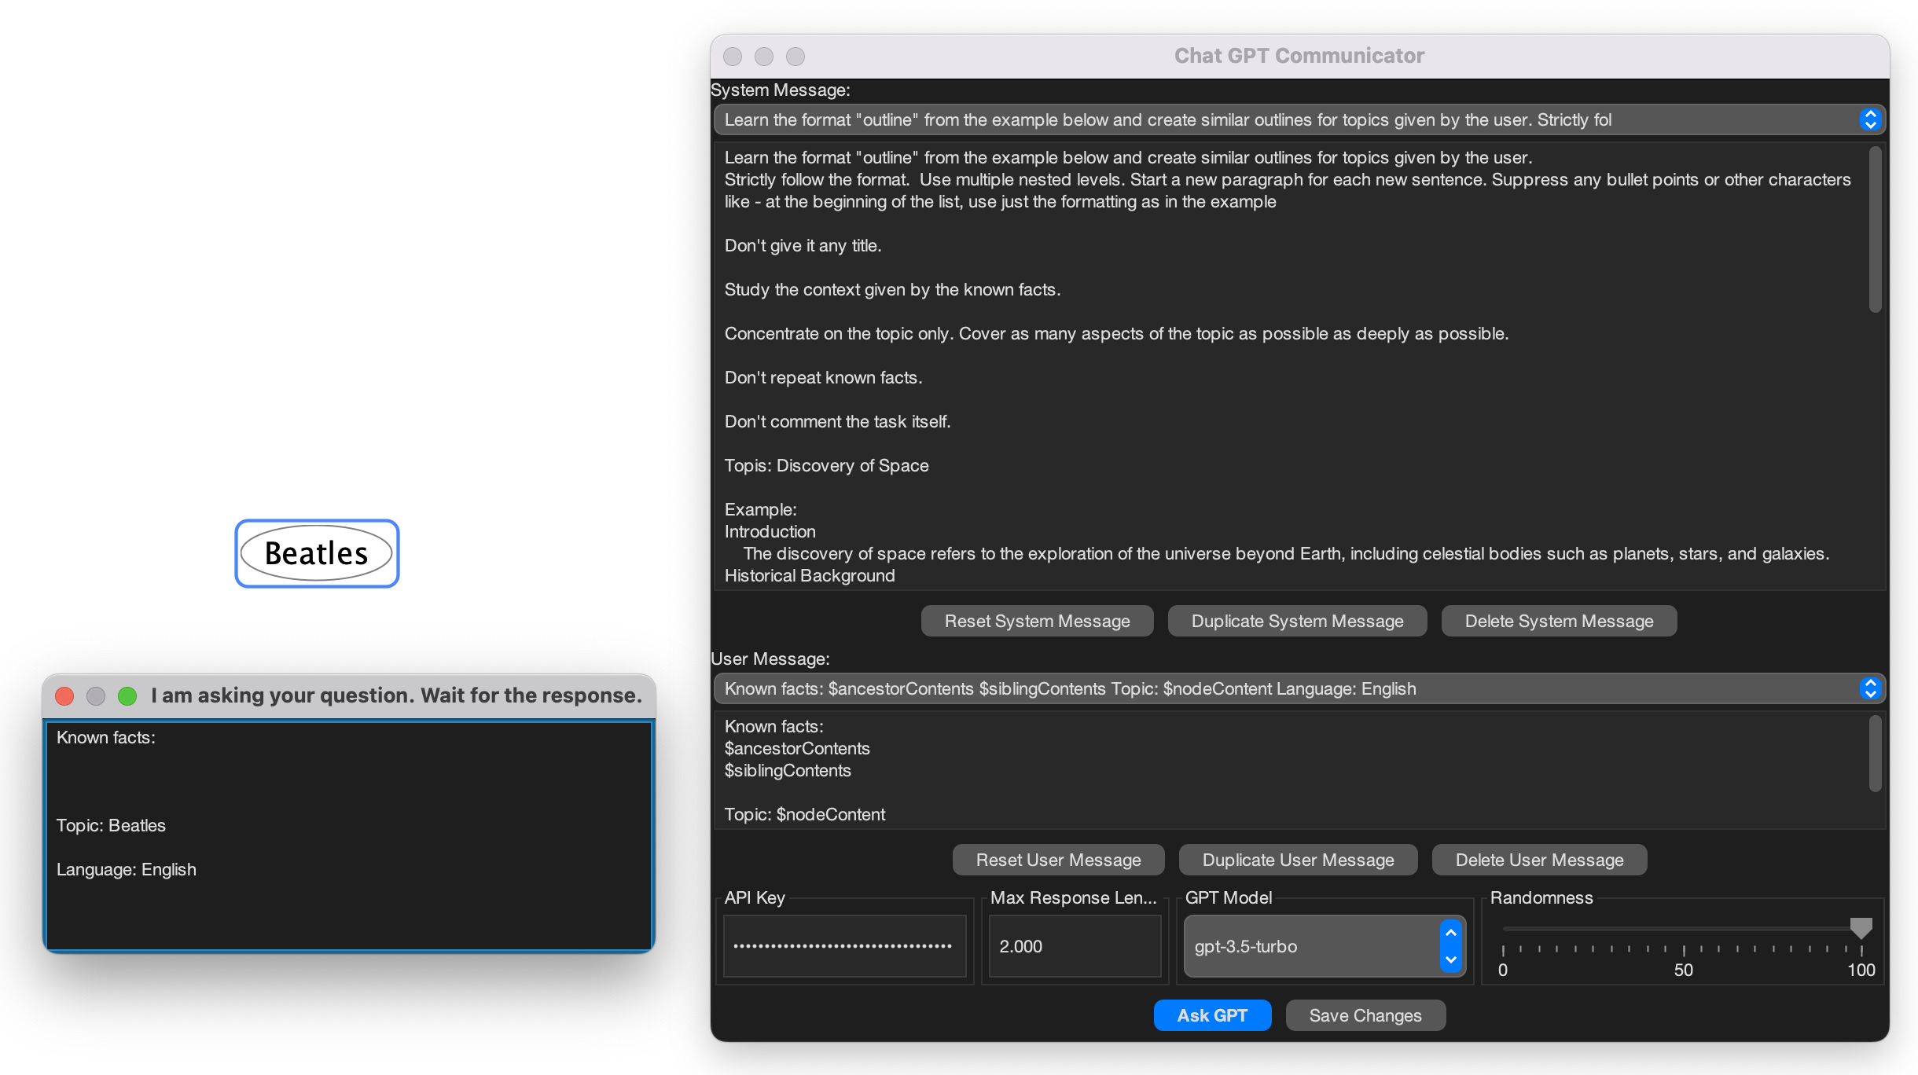Click Duplicate System Message

pyautogui.click(x=1297, y=621)
